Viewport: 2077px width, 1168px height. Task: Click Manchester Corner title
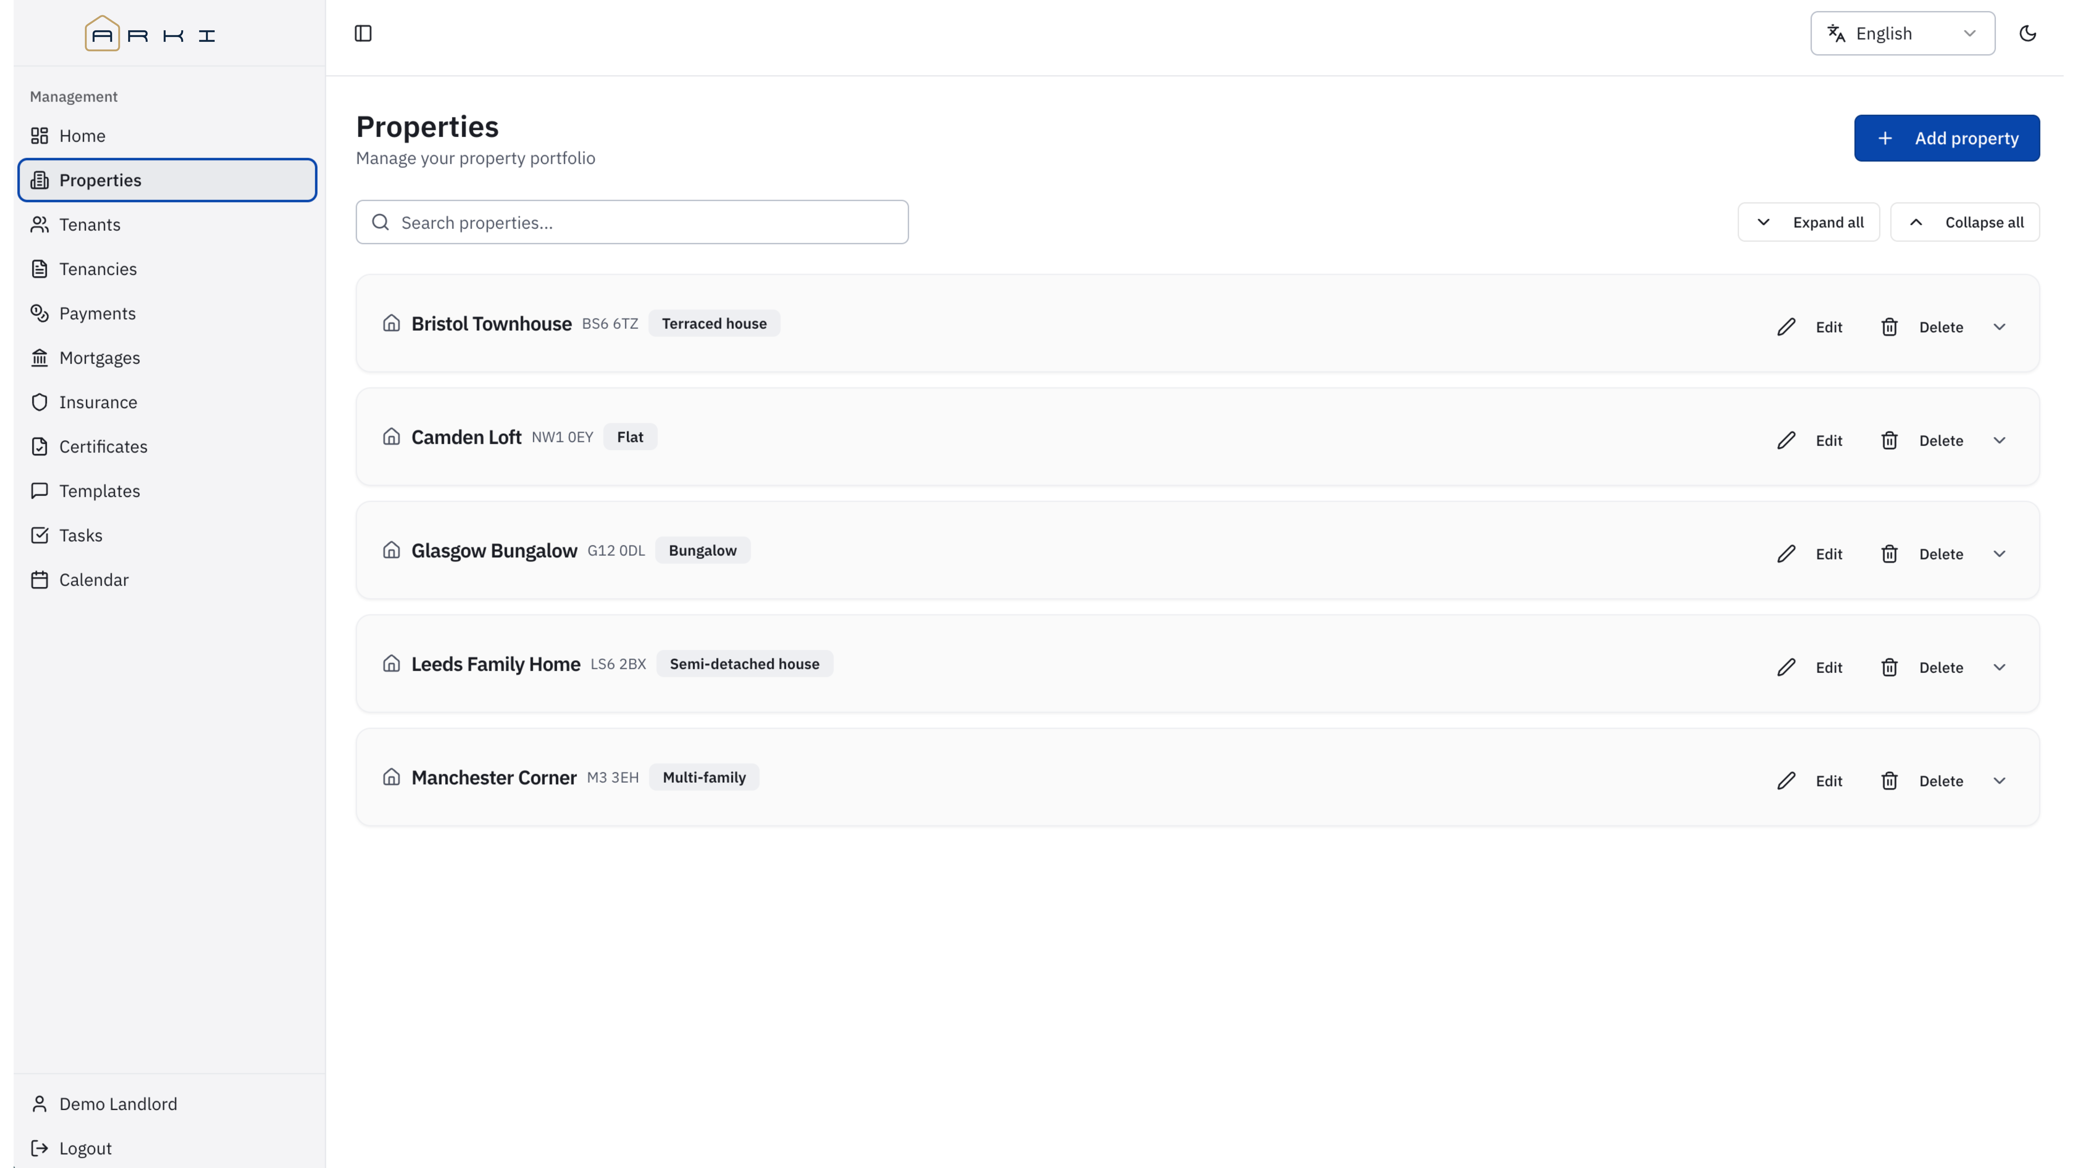point(494,778)
